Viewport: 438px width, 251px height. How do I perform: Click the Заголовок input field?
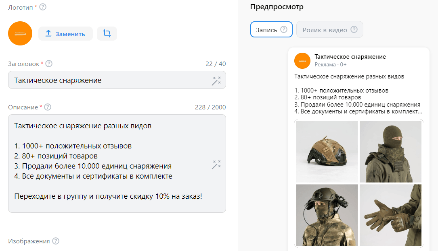tap(117, 80)
